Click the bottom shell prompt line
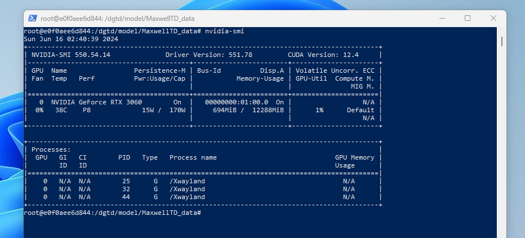 click(113, 213)
